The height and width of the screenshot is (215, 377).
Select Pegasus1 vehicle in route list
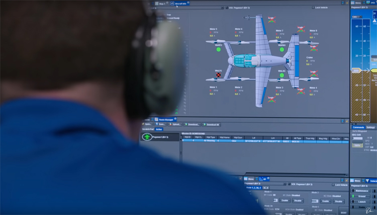tap(160, 137)
